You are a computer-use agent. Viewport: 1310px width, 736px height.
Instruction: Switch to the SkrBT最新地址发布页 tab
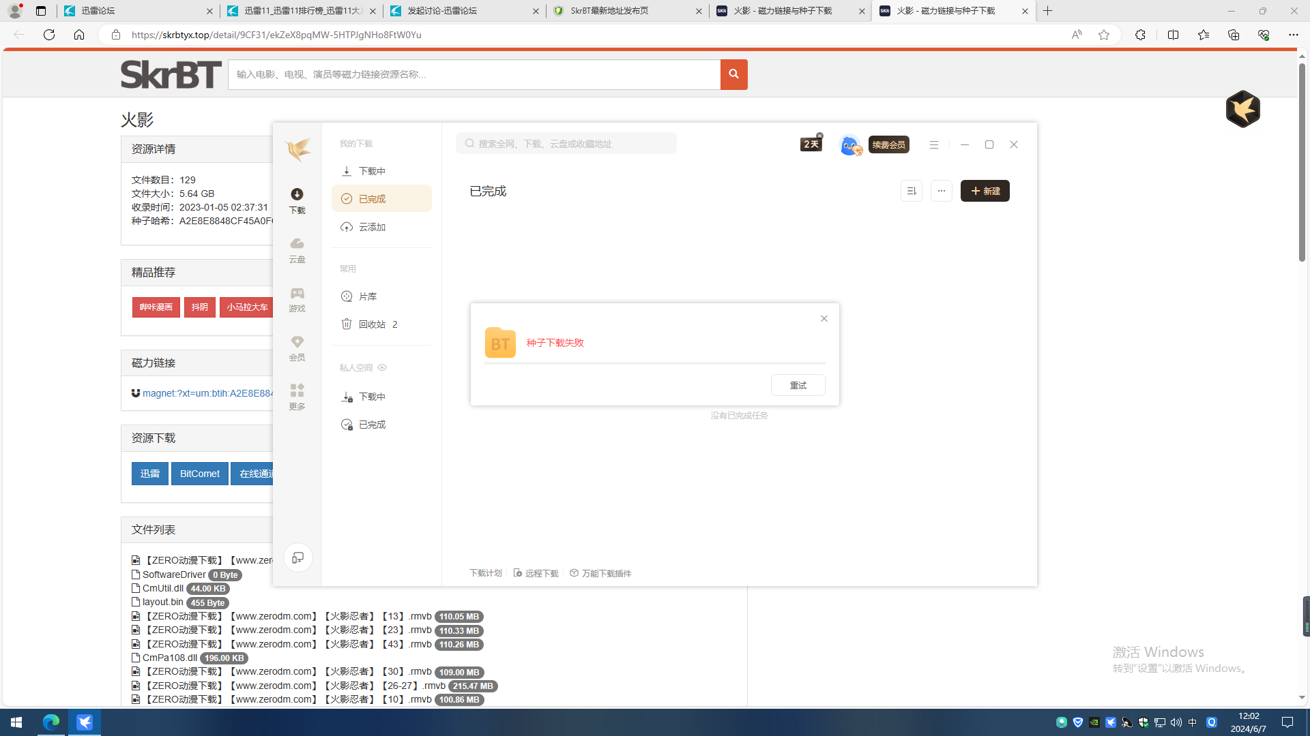pyautogui.click(x=609, y=11)
